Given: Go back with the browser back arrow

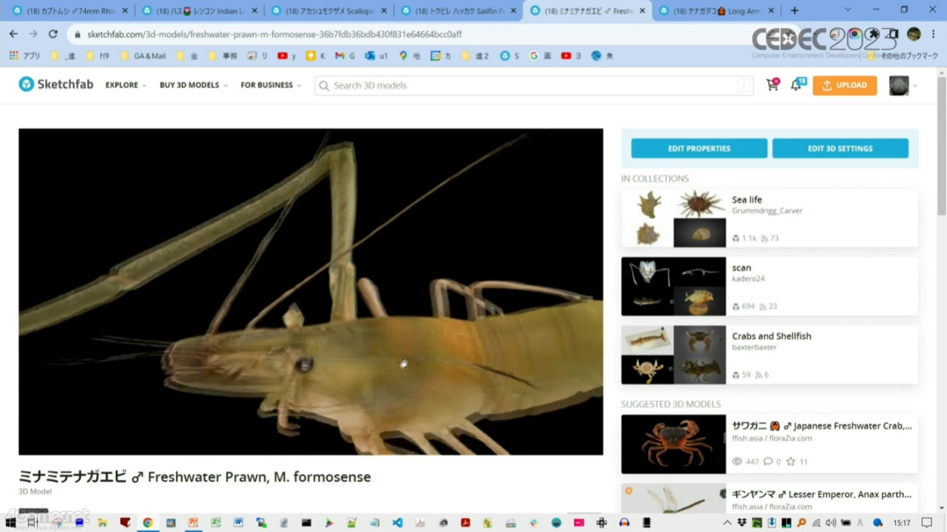Looking at the screenshot, I should coord(13,34).
